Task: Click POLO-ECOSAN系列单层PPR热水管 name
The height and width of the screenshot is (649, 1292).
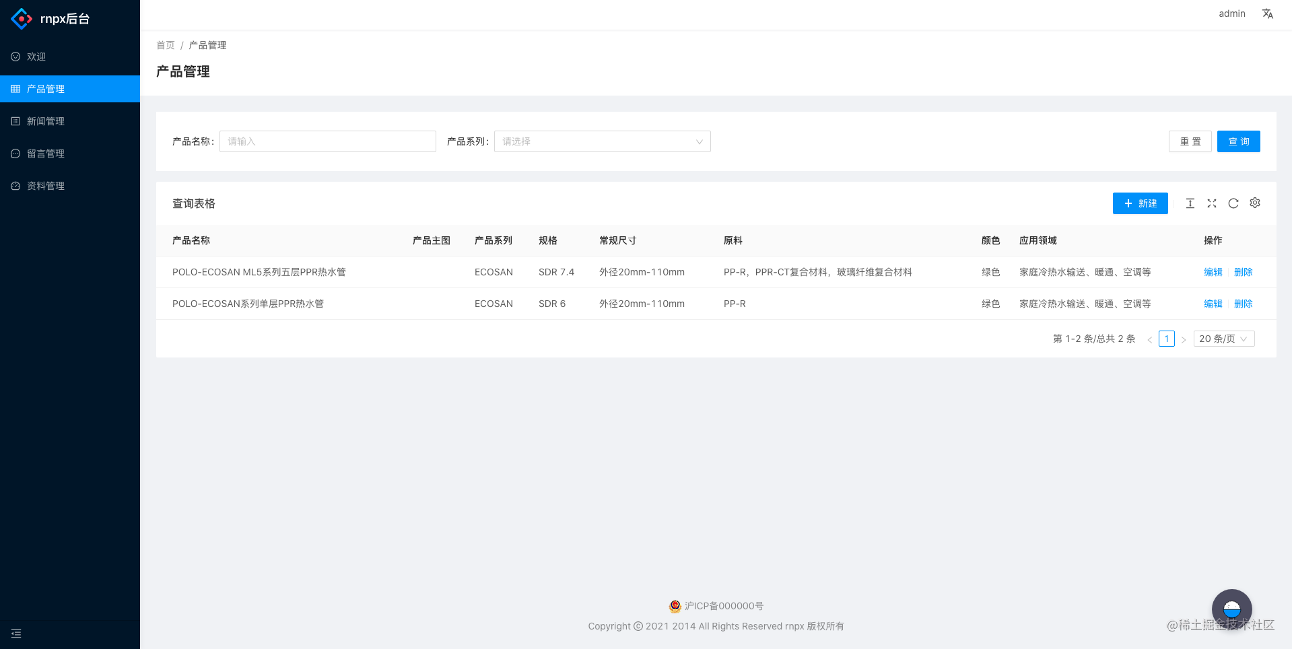Action: 248,304
